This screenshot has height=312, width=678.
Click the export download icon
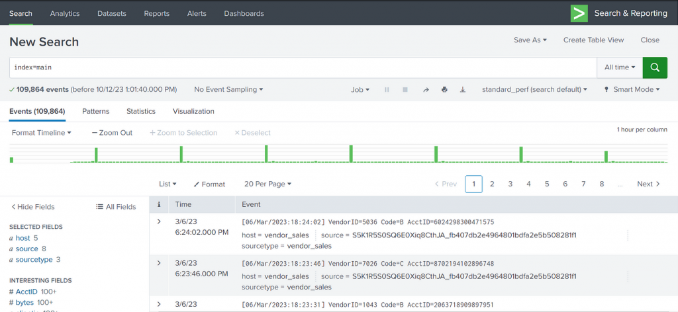(463, 89)
